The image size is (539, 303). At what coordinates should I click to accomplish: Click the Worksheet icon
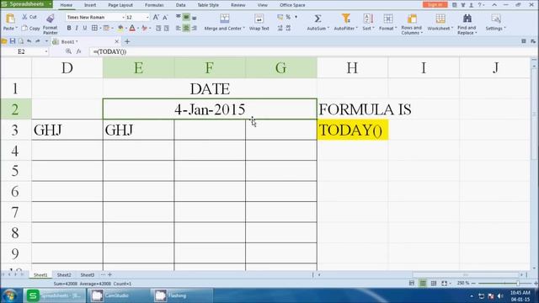[440, 19]
